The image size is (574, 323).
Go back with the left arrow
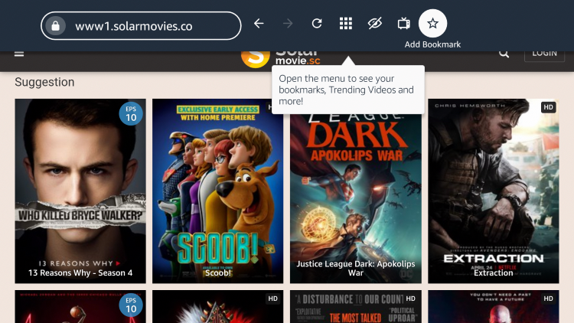(259, 24)
